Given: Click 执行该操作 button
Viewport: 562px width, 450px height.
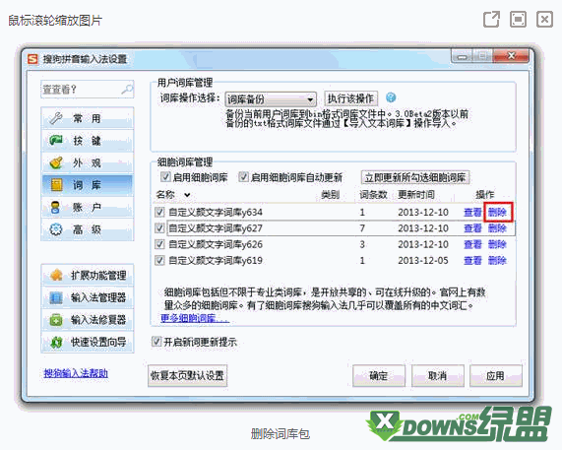Looking at the screenshot, I should tap(350, 98).
